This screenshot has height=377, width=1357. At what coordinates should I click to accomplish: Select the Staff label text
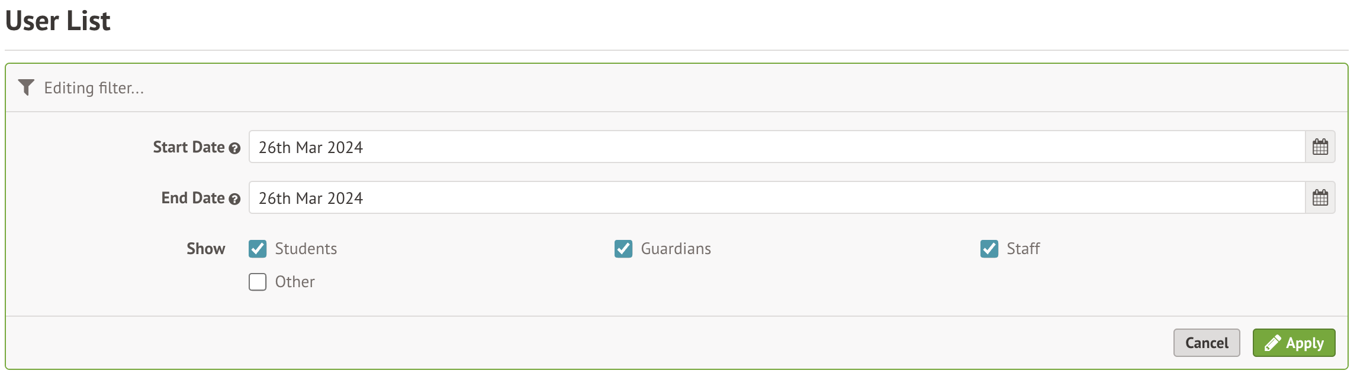[x=1022, y=249]
